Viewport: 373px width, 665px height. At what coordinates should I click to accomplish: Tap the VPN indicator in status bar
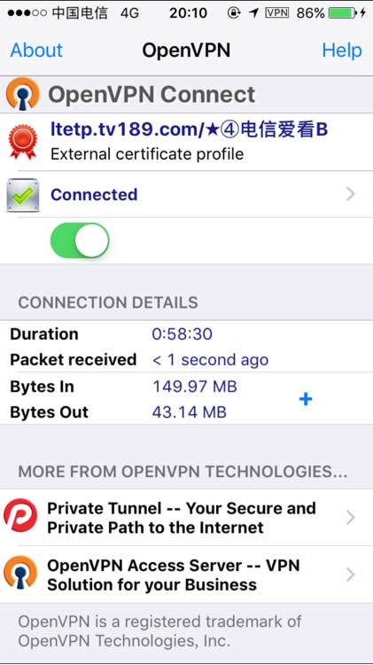[x=277, y=12]
